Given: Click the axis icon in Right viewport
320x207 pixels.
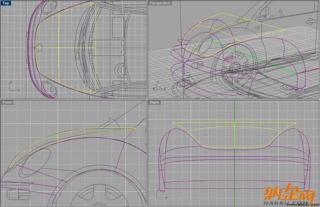Looking at the screenshot, I should pyautogui.click(x=161, y=194).
